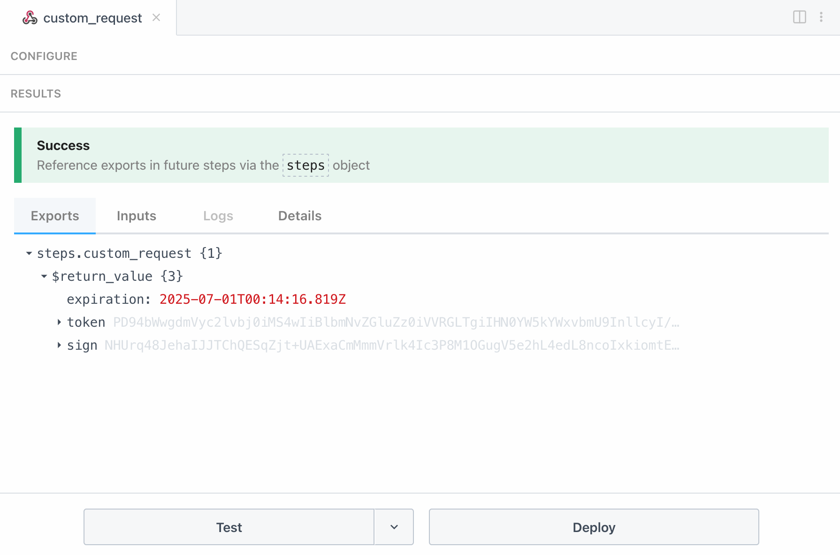Screen dimensions: 840x555
Task: Collapse the $return_value node
Action: click(44, 276)
